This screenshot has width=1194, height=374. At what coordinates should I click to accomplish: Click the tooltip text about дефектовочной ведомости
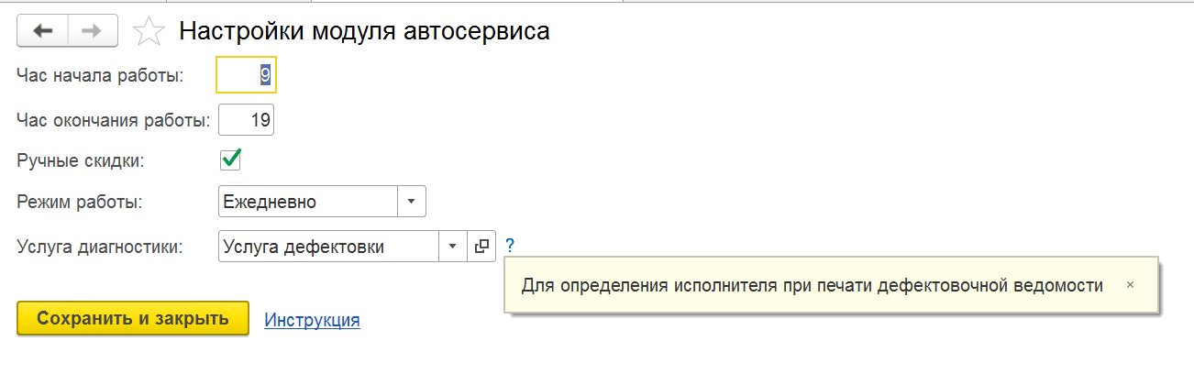(x=813, y=285)
